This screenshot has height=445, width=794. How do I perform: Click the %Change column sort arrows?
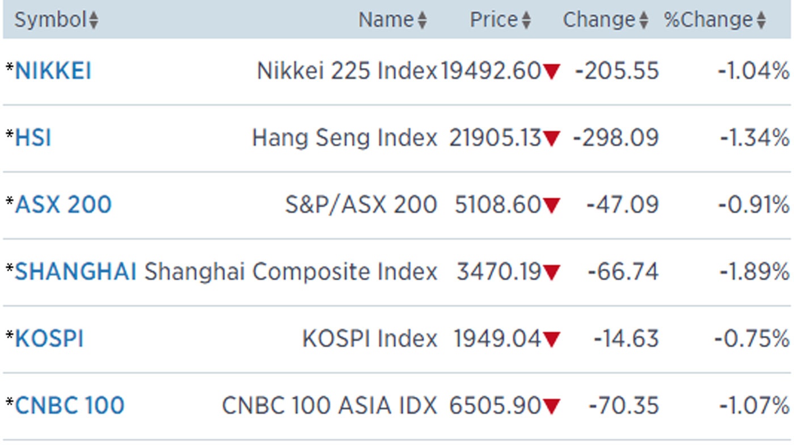point(762,21)
